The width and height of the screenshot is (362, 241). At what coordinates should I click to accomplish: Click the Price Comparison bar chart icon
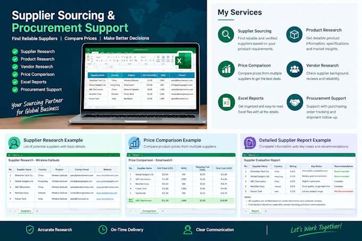[x=226, y=69]
